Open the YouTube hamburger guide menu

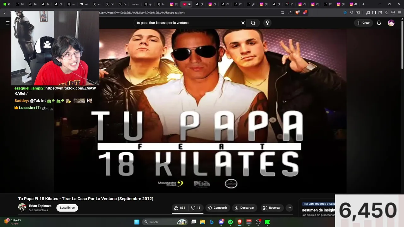tap(8, 23)
